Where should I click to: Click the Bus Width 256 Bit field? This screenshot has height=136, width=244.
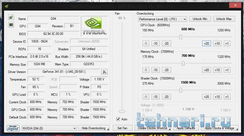pos(89,57)
